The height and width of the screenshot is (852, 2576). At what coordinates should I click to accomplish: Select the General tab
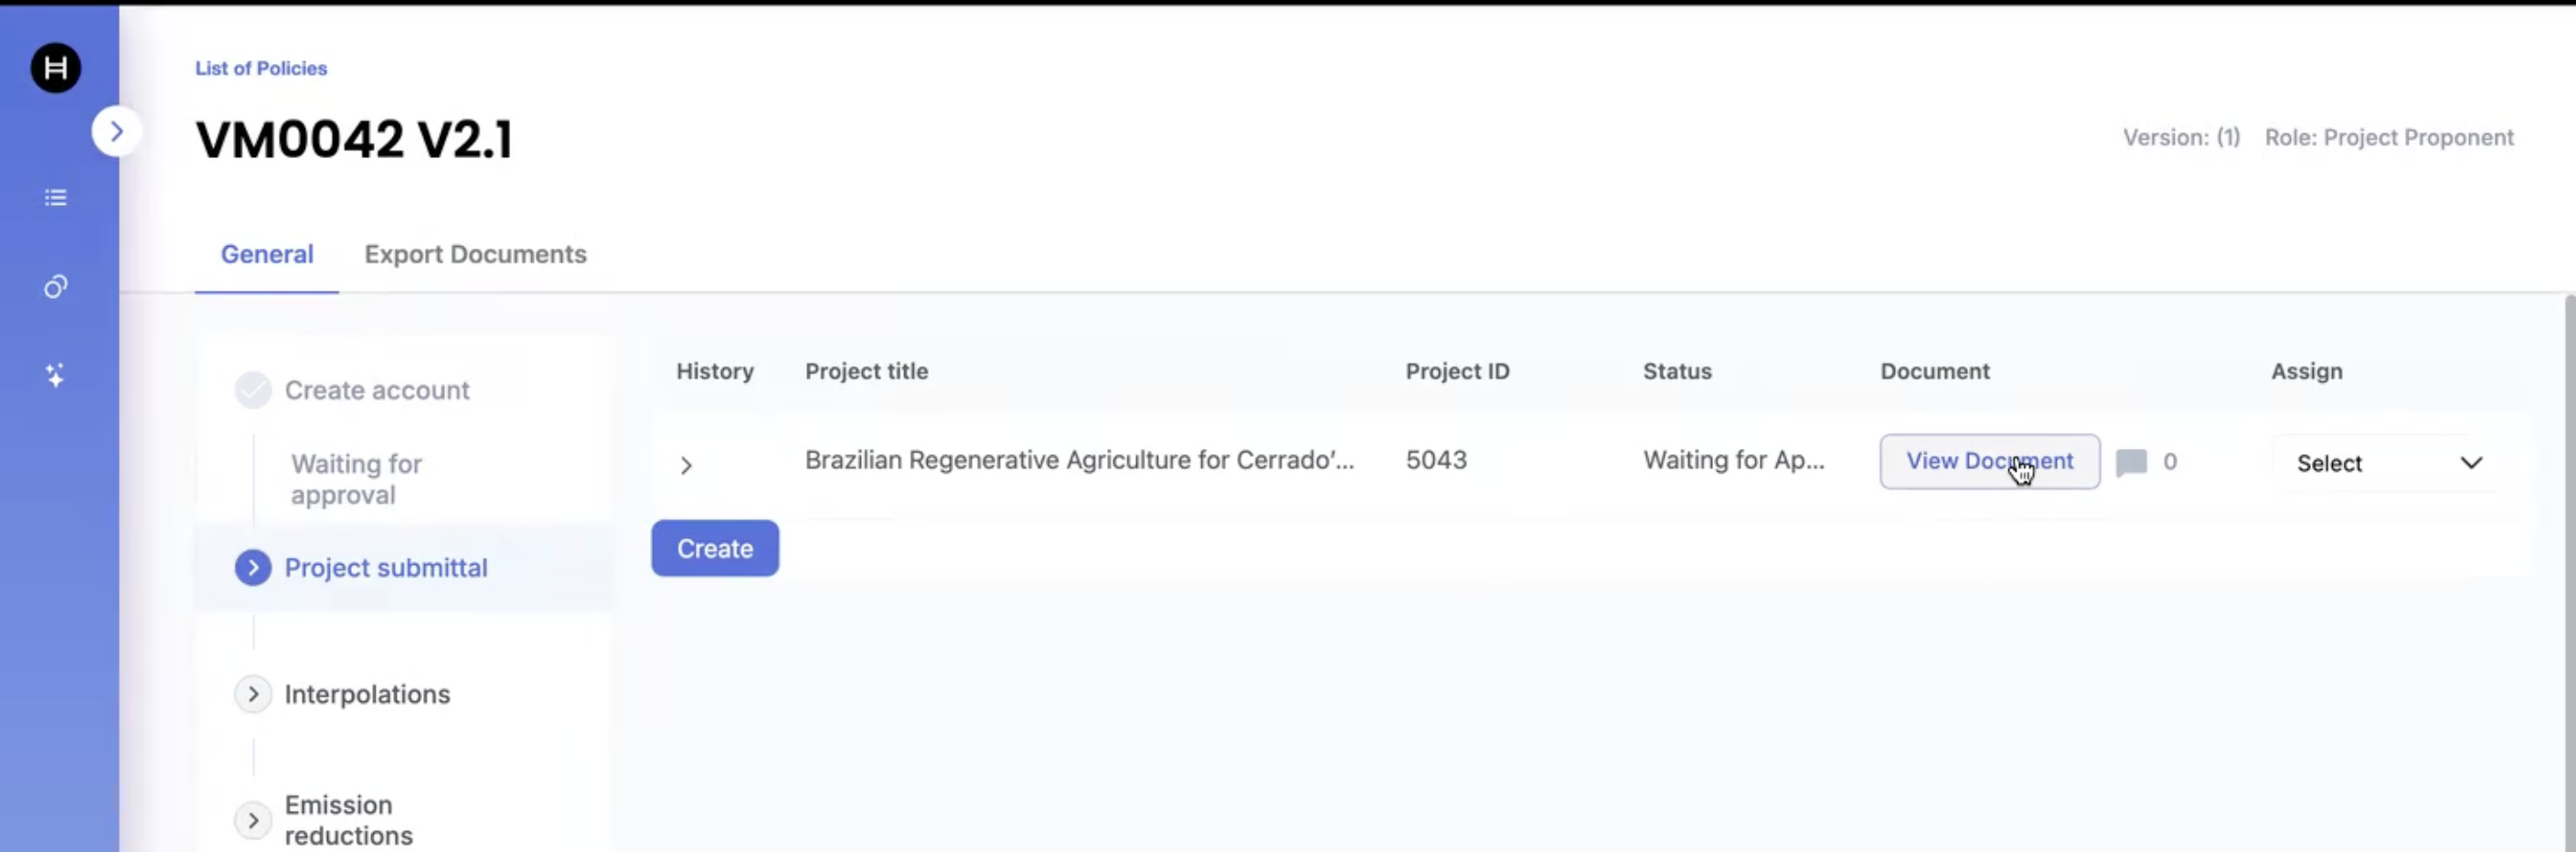tap(267, 254)
